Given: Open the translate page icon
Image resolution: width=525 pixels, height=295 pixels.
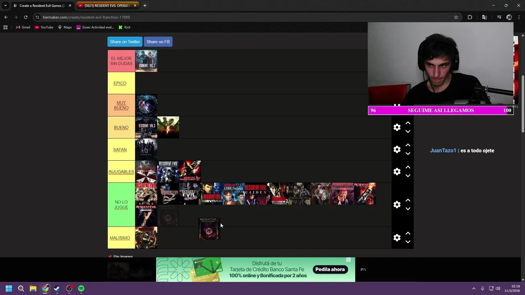Looking at the screenshot, I should 484,17.
